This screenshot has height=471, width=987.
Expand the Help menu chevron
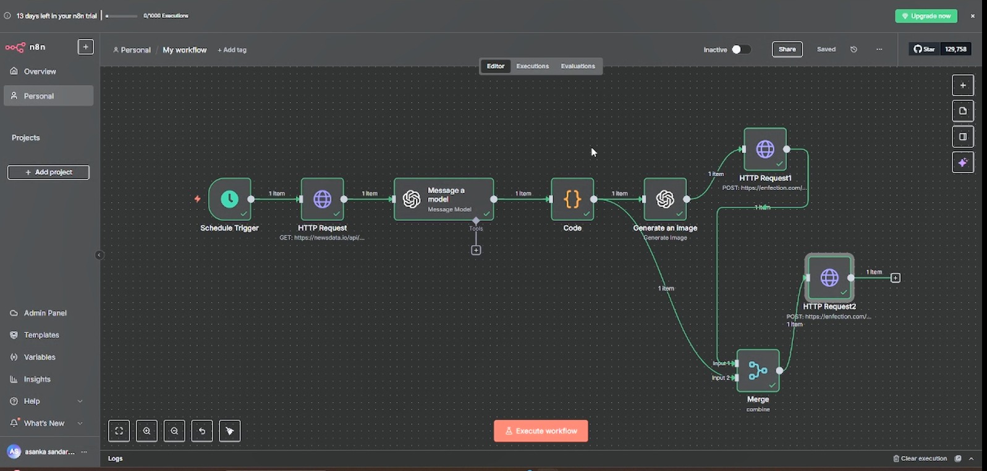click(80, 401)
